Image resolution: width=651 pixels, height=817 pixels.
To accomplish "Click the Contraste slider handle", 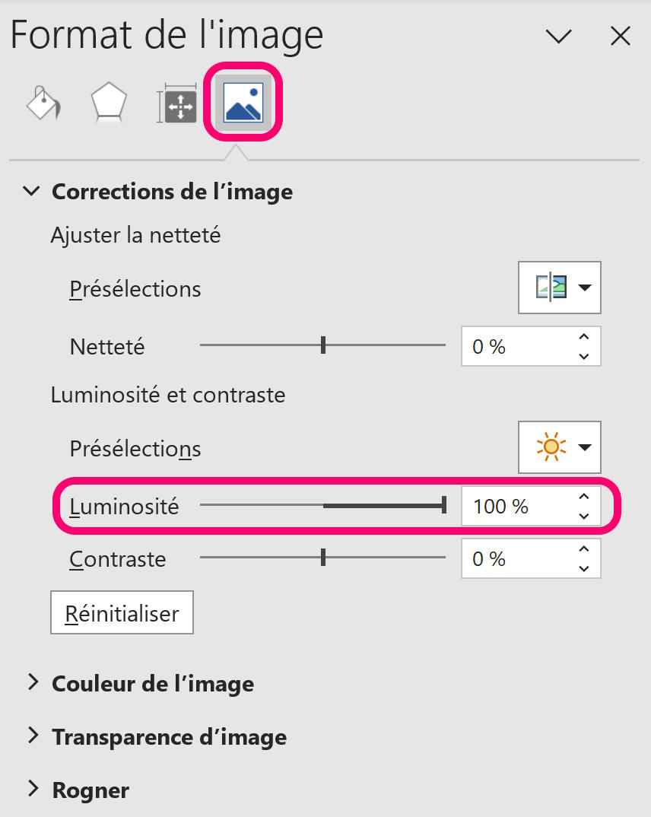I will click(323, 557).
